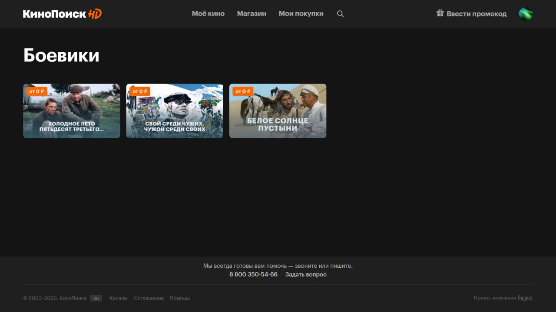Open the green user avatar profile
The height and width of the screenshot is (312, 556).
coord(526,14)
